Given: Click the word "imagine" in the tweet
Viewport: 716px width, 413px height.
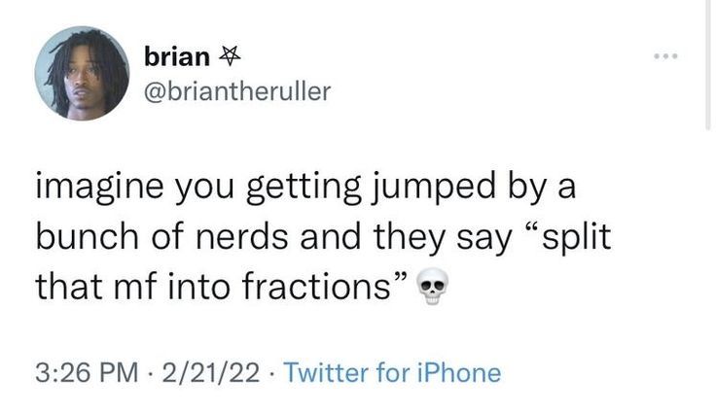Looking at the screenshot, I should coord(94,189).
